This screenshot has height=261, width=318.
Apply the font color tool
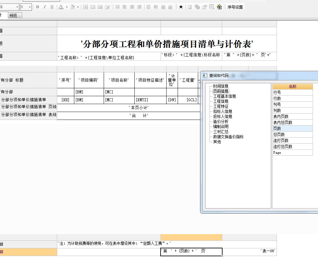(x=61, y=7)
